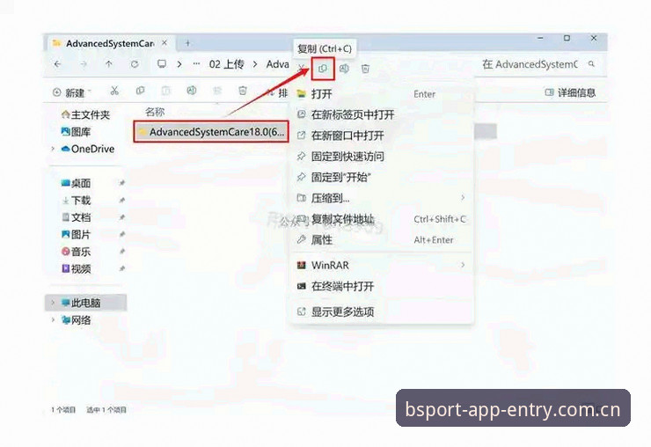Open the 排序 sort dropdown in the toolbar
Image resolution: width=651 pixels, height=447 pixels.
(x=277, y=92)
